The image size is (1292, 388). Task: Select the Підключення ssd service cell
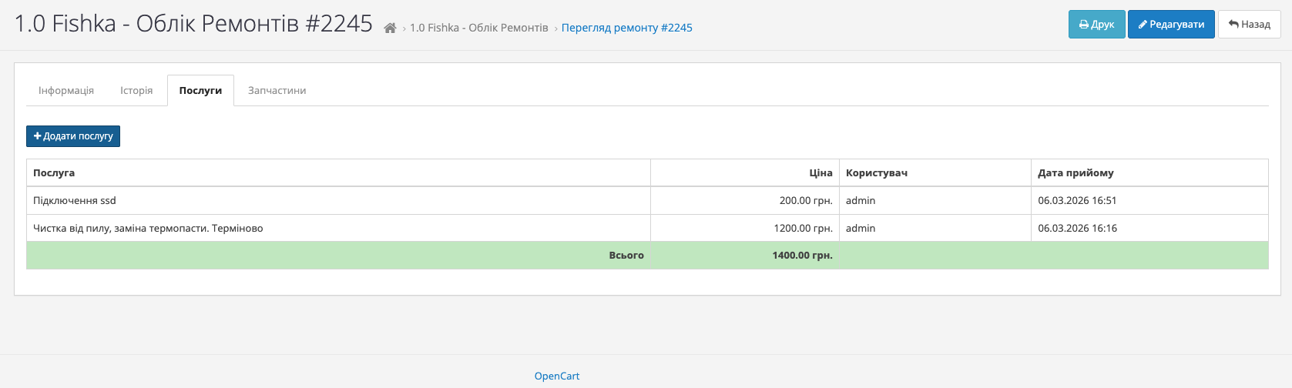pyautogui.click(x=338, y=200)
